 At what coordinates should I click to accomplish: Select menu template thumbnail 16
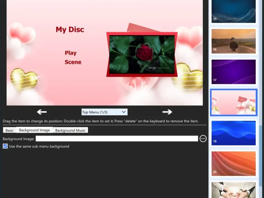[x=234, y=41]
